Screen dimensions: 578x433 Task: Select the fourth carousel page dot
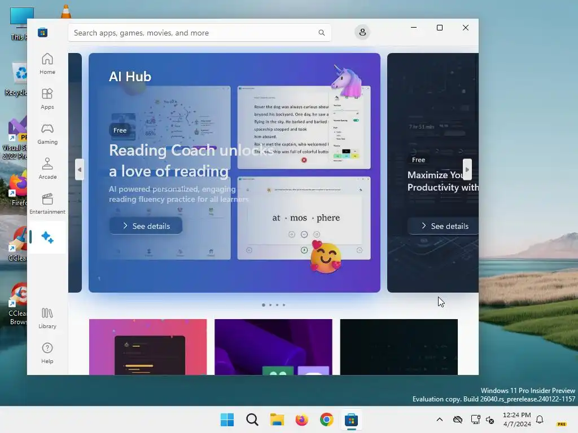point(284,305)
